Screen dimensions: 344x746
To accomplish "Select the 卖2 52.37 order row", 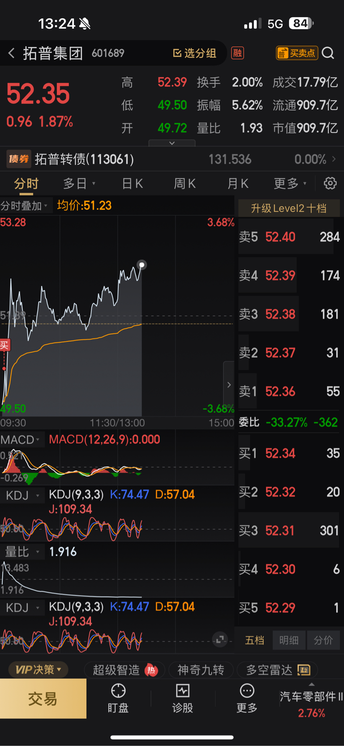I will point(289,353).
